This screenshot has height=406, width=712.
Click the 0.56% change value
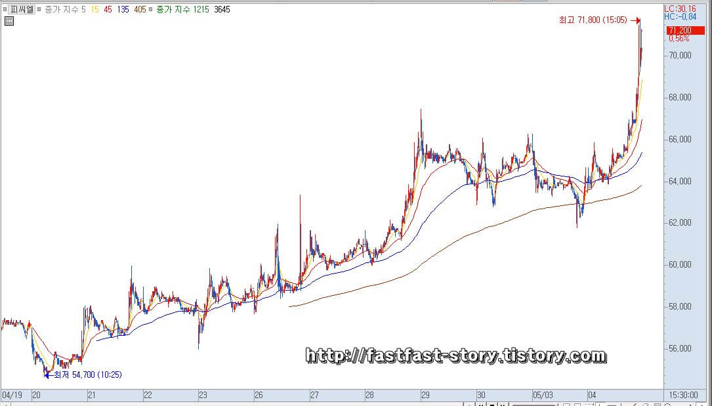(679, 39)
